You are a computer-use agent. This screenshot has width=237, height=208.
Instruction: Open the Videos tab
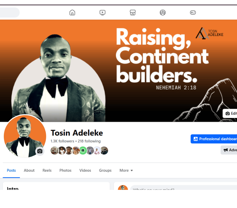pos(85,170)
